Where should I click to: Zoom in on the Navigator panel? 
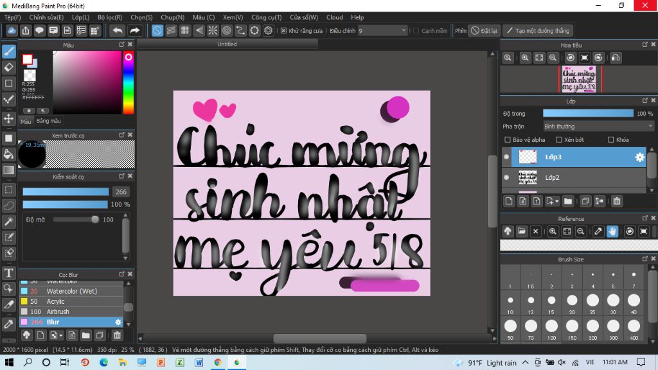(x=525, y=58)
